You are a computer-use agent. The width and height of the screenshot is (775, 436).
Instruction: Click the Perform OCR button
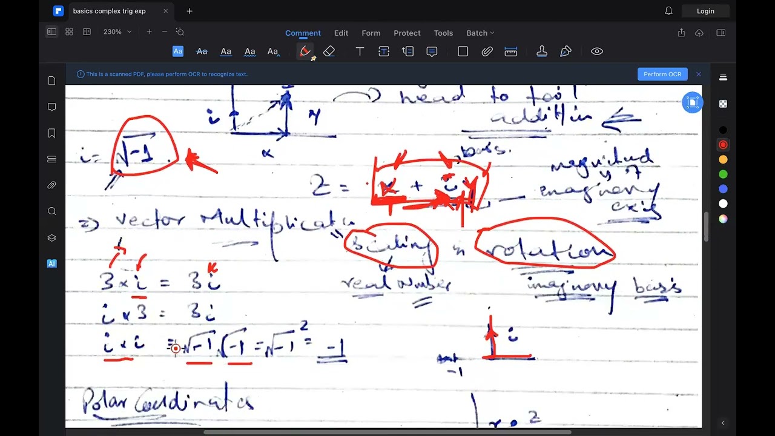click(x=662, y=74)
